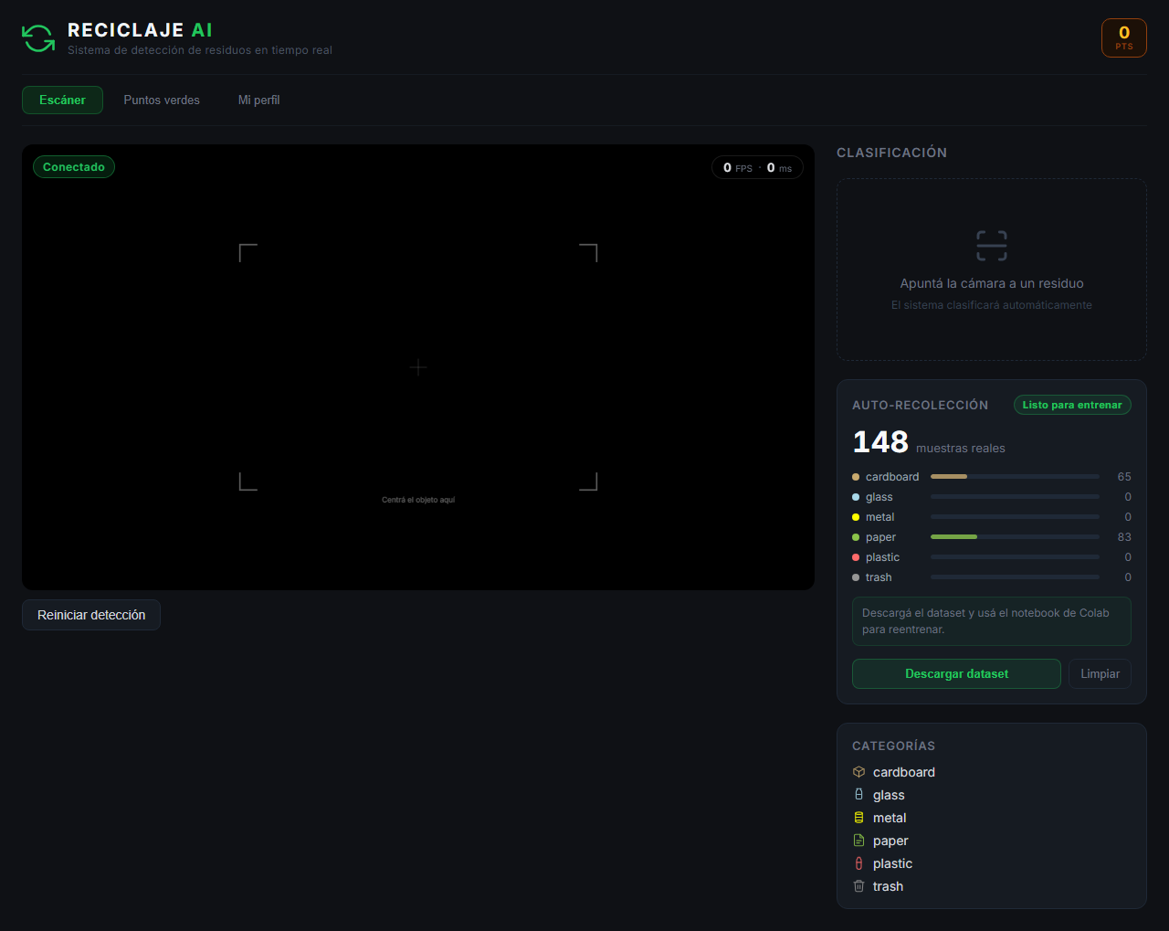The image size is (1169, 931).
Task: Click the Colab notebook hint message
Action: (992, 621)
